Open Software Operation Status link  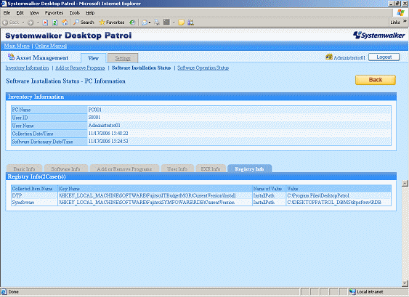tap(203, 68)
